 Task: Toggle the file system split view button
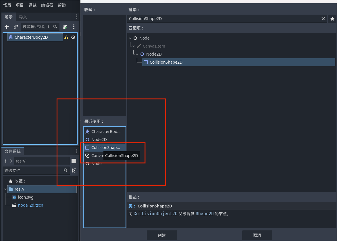point(74,161)
